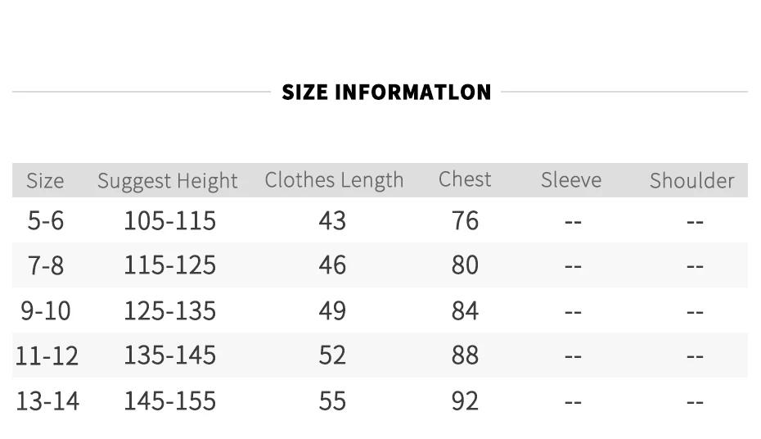
Task: Click the 105-115 height value
Action: coord(170,220)
